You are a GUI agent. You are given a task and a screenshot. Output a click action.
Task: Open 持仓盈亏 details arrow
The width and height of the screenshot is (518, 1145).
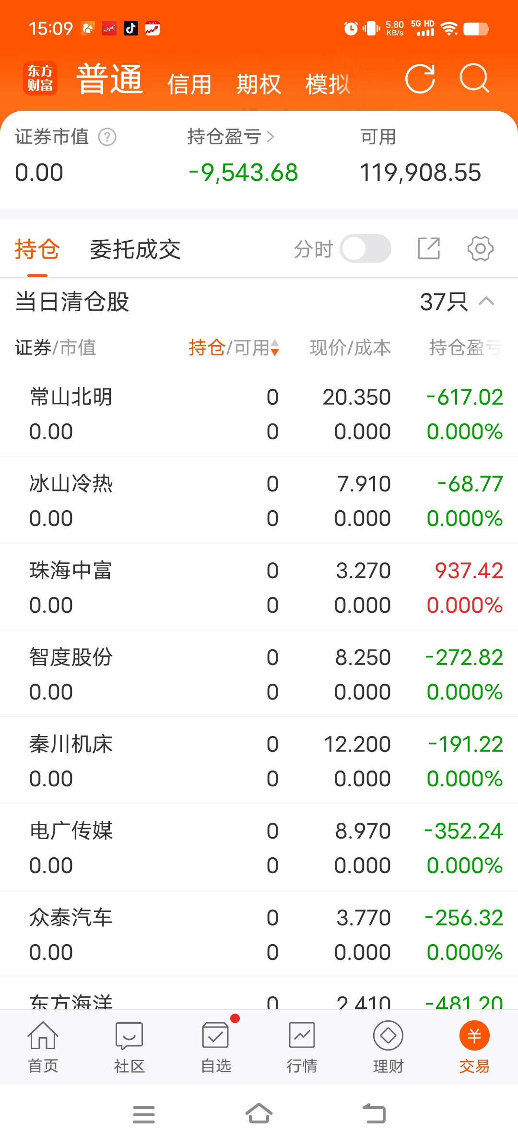271,137
